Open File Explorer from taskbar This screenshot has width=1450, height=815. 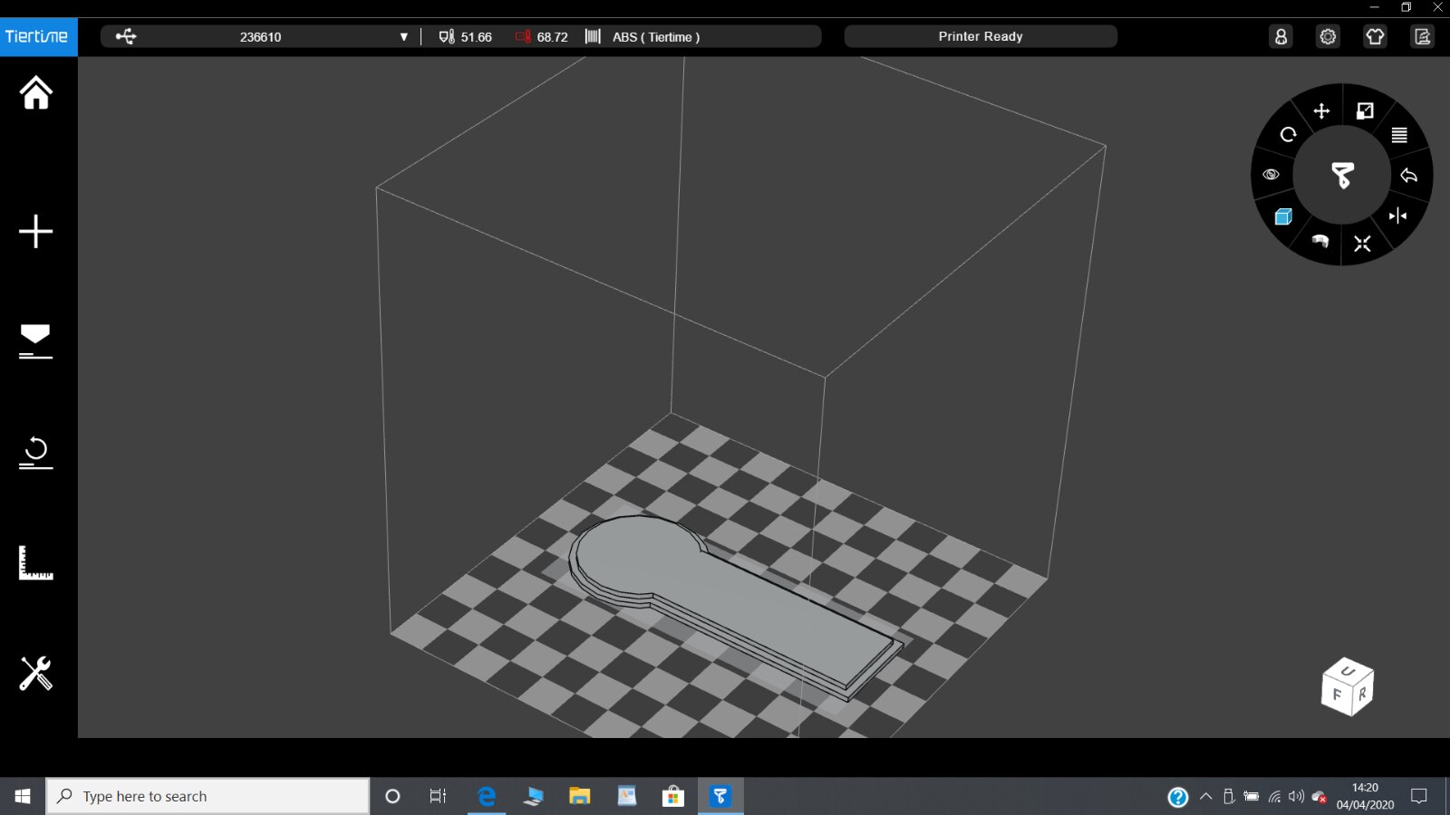[x=579, y=796]
